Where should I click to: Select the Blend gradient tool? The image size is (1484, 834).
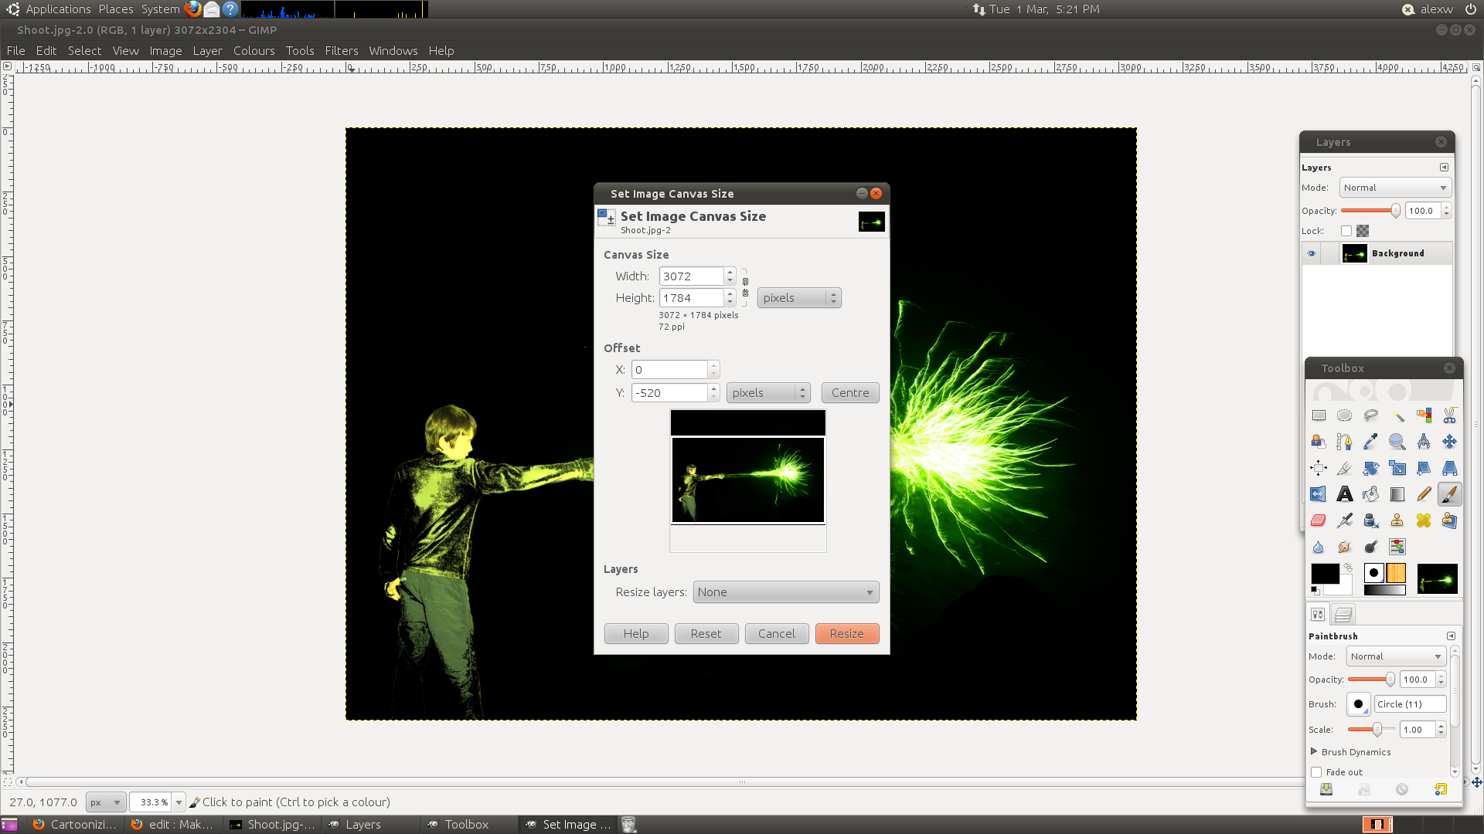click(1397, 494)
